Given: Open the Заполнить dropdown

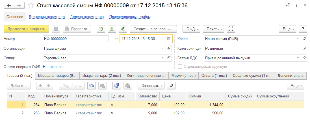Looking at the screenshot, I should [x=151, y=86].
